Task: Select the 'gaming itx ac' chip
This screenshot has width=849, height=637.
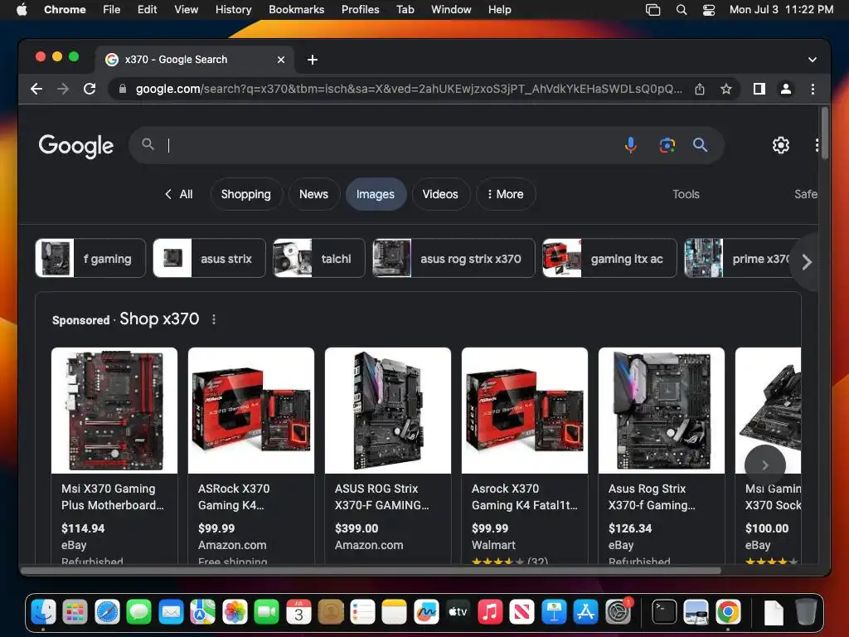Action: tap(609, 259)
